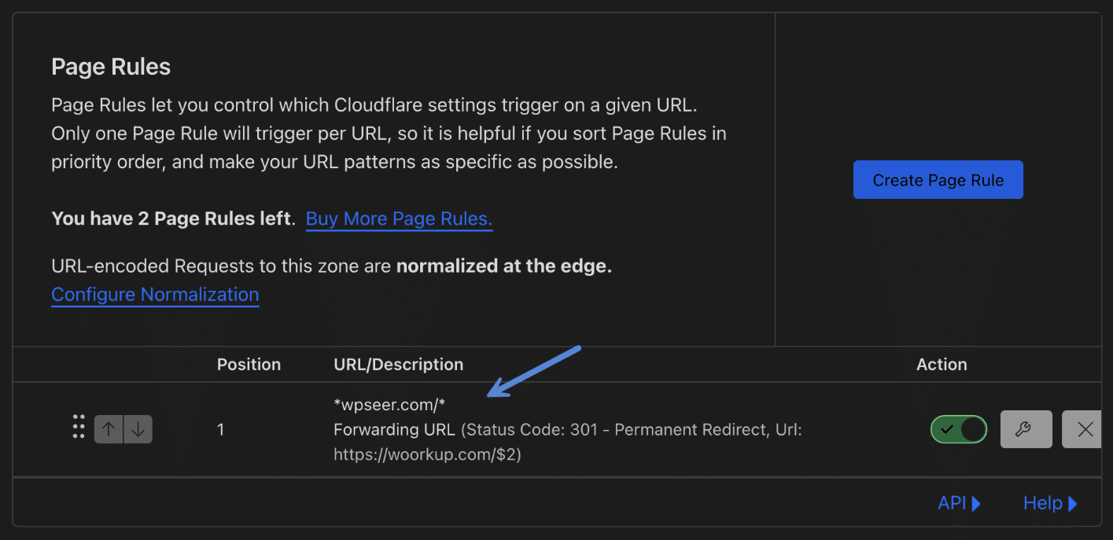Open the Buy More Page Rules link

point(399,219)
